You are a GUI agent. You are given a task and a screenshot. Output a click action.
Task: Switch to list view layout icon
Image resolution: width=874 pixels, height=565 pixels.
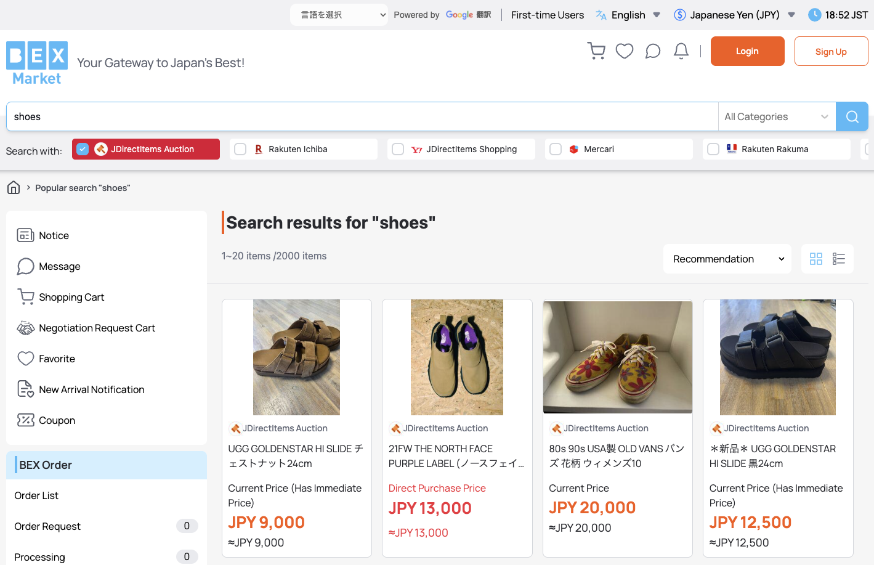coord(838,259)
